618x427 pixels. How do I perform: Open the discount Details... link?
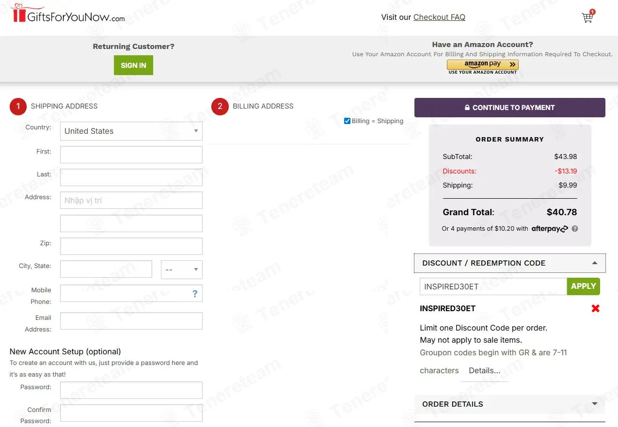click(x=485, y=370)
